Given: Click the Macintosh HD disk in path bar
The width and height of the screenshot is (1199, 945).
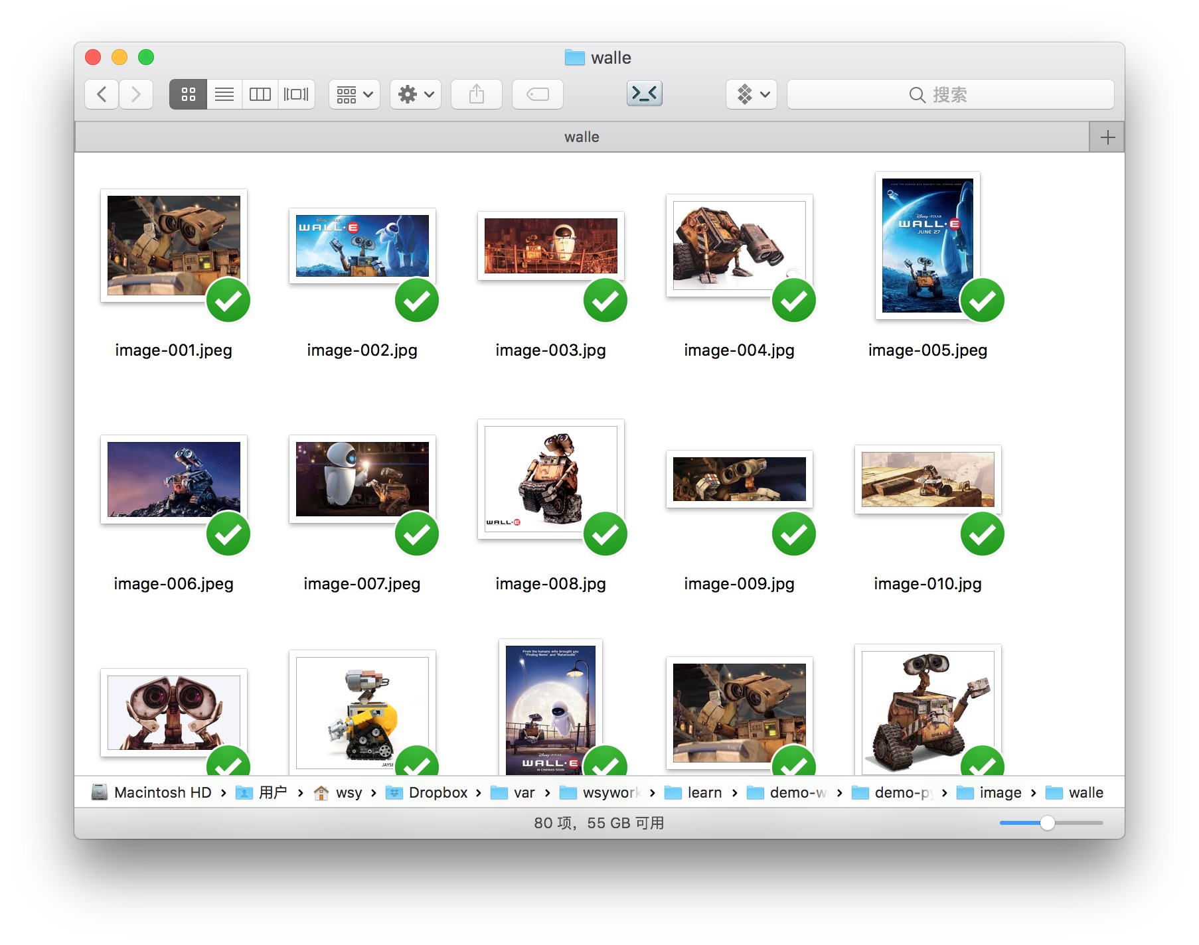Looking at the screenshot, I should pos(153,792).
